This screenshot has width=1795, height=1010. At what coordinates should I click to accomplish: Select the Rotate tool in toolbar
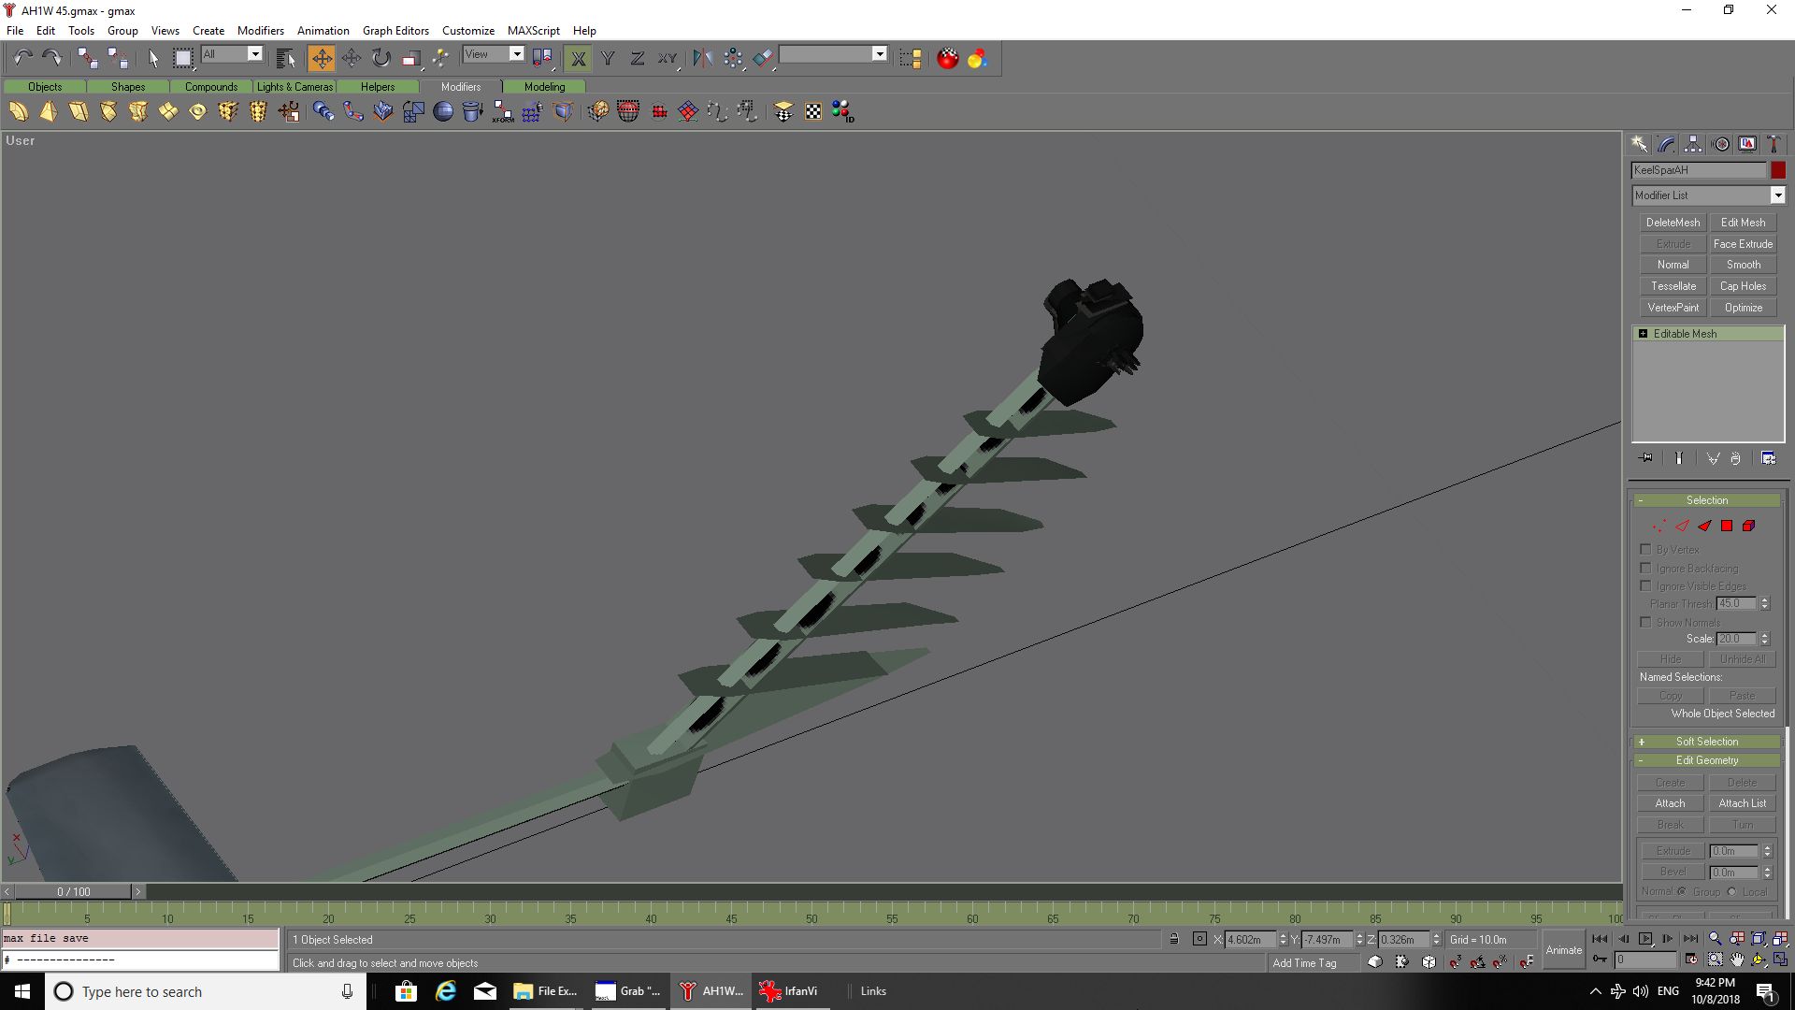381,59
